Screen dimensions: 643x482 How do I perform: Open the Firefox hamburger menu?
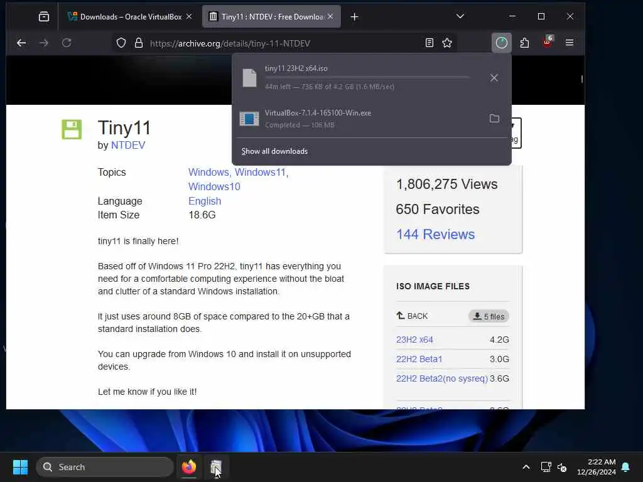(x=569, y=43)
